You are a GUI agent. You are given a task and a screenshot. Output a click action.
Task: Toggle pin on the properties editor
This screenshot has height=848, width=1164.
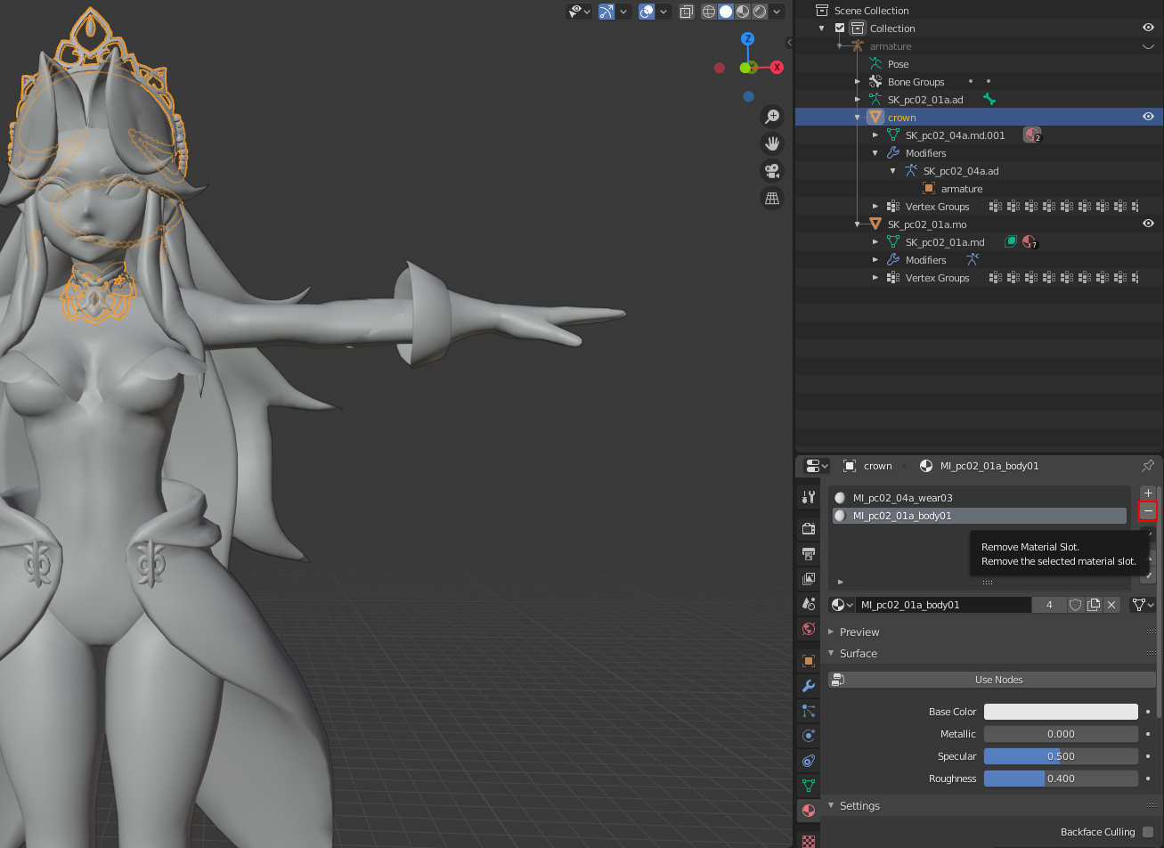[x=1148, y=466]
